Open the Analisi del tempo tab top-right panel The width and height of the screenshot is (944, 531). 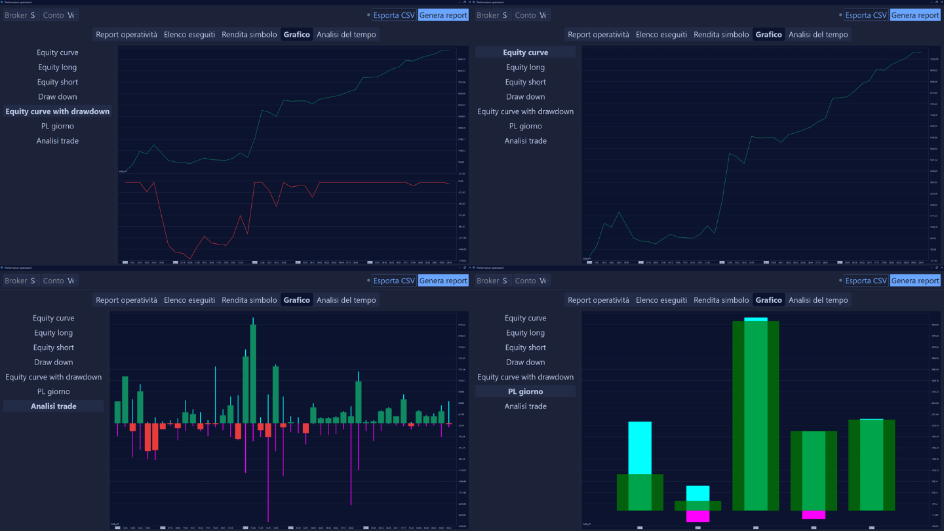tap(818, 34)
